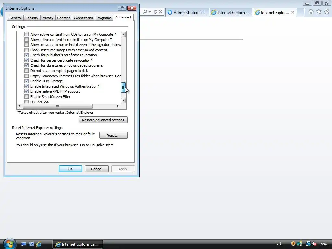Screen dimensions: 332x249
Task: Restore down the Internet Explorer window
Action: tap(317, 3)
